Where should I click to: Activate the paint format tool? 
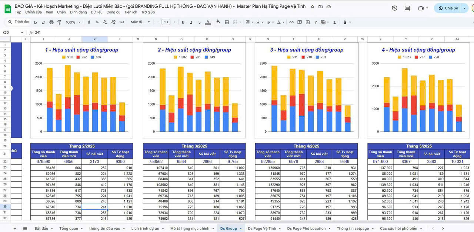[59, 22]
